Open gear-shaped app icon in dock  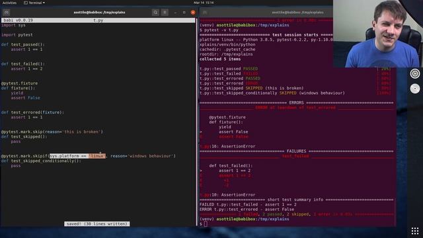[415, 73]
